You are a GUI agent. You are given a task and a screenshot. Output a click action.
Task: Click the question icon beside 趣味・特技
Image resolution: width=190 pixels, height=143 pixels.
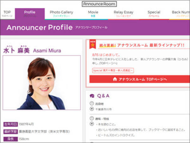(x=92, y=119)
